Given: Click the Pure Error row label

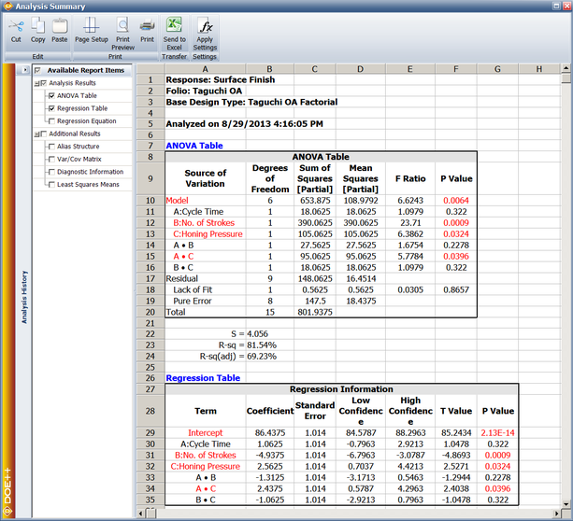Looking at the screenshot, I should (193, 302).
